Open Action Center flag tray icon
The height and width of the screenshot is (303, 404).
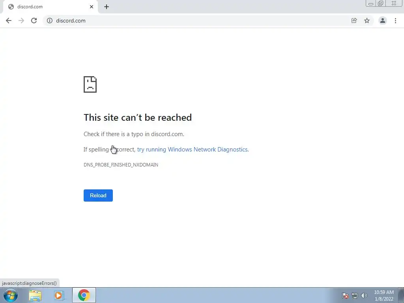345,296
